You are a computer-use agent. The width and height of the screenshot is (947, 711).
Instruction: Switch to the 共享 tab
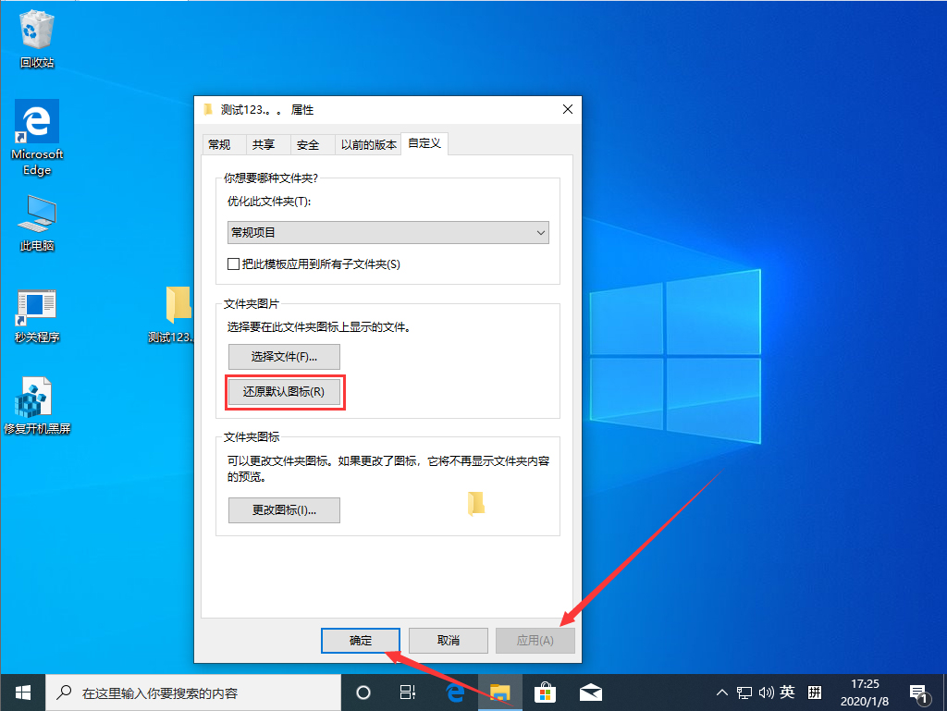click(x=264, y=144)
